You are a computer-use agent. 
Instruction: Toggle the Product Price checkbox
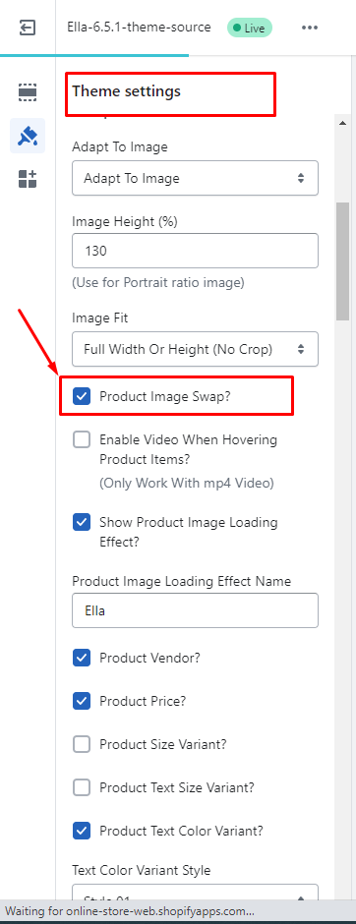click(82, 701)
